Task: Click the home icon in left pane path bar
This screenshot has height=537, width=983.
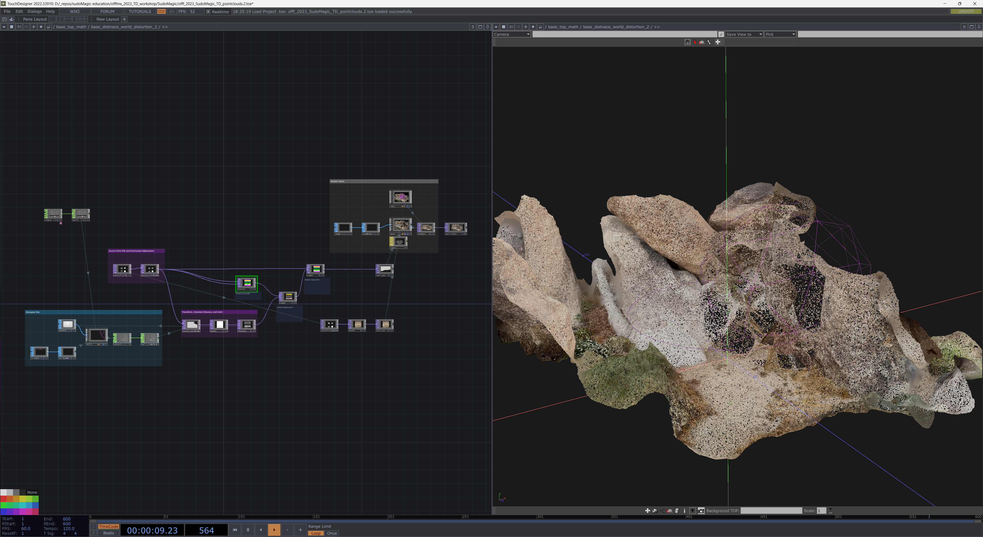Action: point(48,27)
